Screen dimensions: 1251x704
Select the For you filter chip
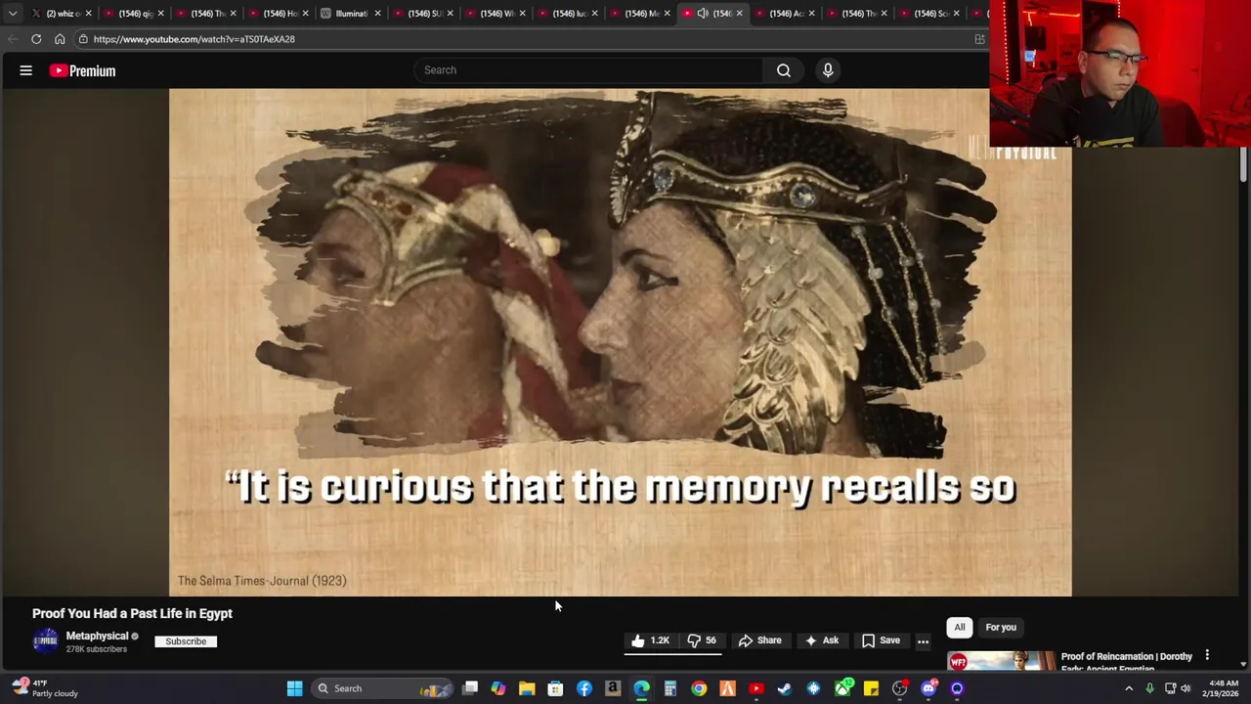point(1001,627)
